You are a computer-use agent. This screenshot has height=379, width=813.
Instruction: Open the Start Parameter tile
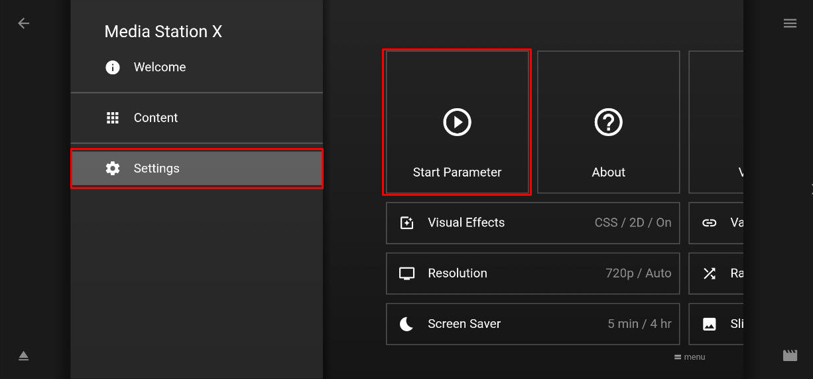tap(457, 122)
